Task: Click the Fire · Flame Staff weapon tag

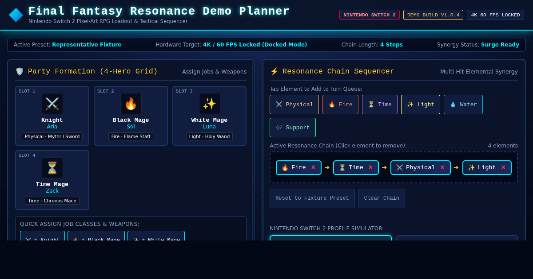Action: pos(131,136)
